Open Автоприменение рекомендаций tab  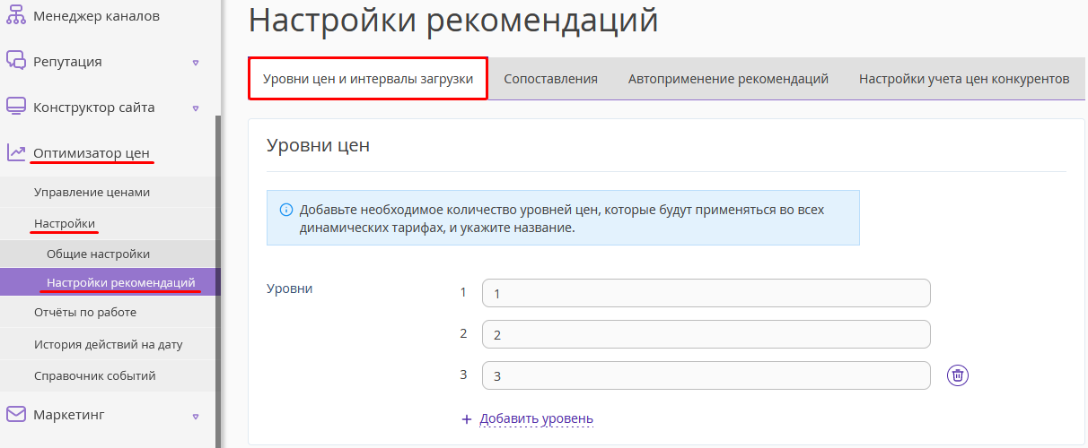pos(728,79)
